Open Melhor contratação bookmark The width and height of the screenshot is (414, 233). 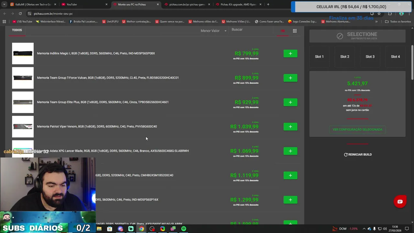coord(136,22)
